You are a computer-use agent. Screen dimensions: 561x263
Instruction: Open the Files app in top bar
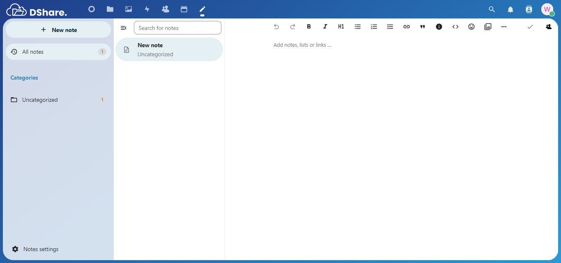(110, 9)
